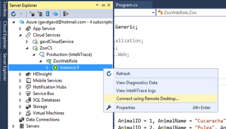Click the SQL Databases icon
This screenshot has width=226, height=129.
28,100
